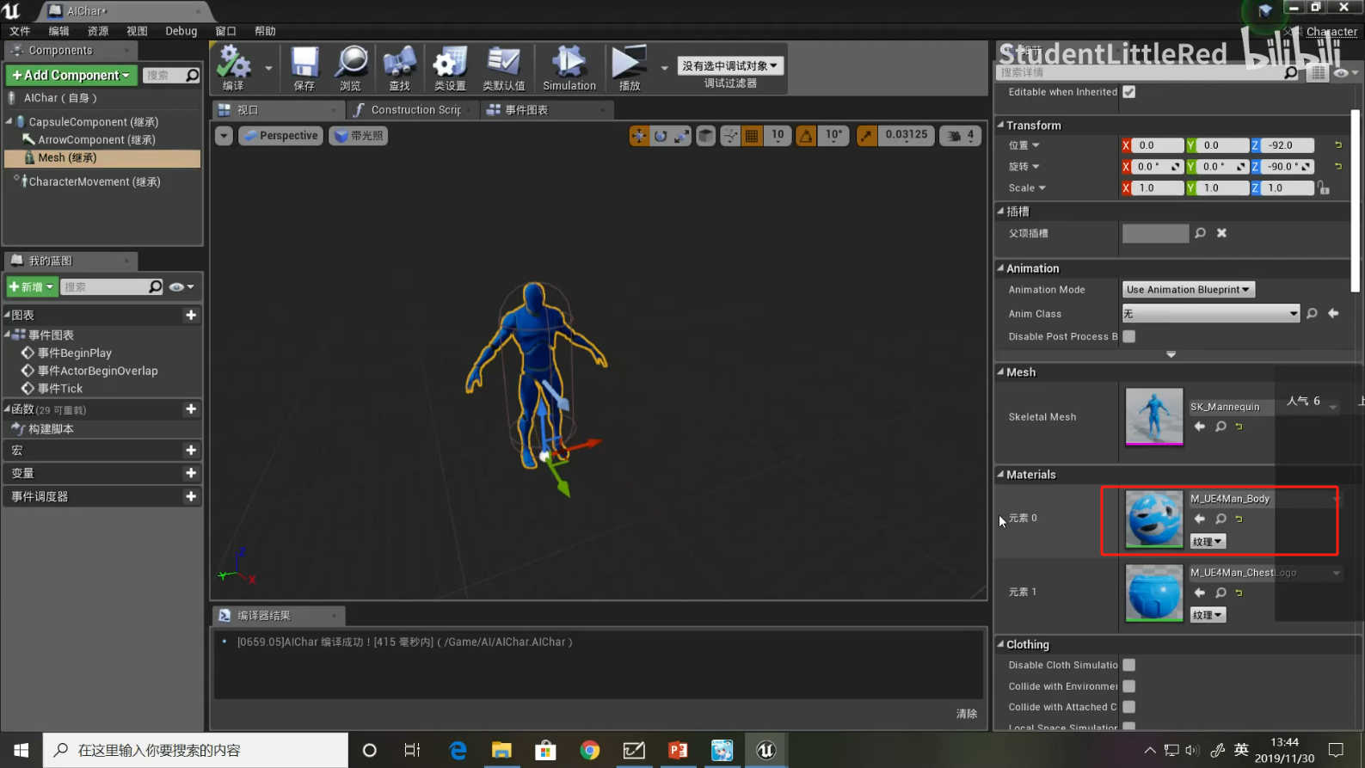The image size is (1365, 768).
Task: Select 事件BeginPlay in graph list
Action: coord(75,353)
